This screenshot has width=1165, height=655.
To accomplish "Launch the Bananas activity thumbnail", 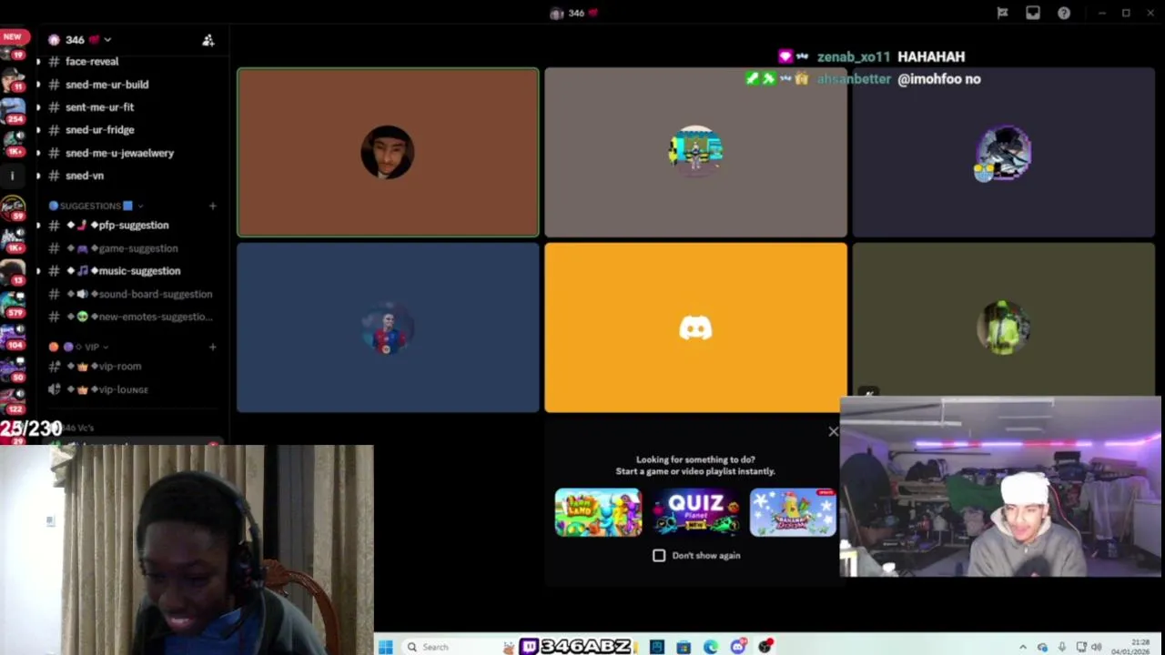I will [793, 512].
